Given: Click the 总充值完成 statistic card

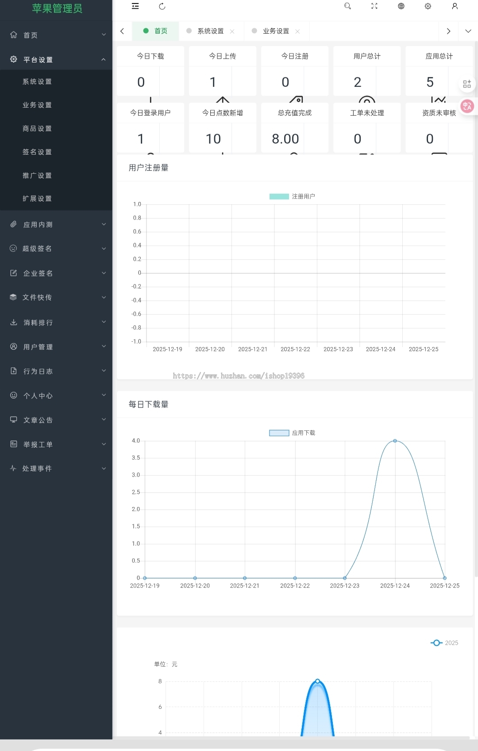Looking at the screenshot, I should [x=295, y=128].
